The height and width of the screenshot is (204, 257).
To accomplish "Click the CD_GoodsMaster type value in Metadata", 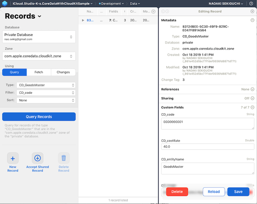I will click(x=196, y=36).
